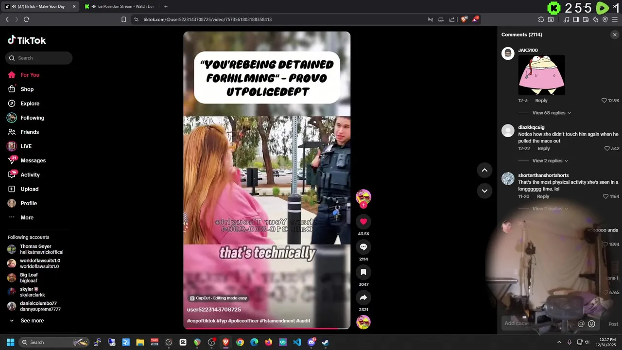The width and height of the screenshot is (622, 350).
Task: Open the Brave Rewards triangle icon
Action: pos(475,19)
